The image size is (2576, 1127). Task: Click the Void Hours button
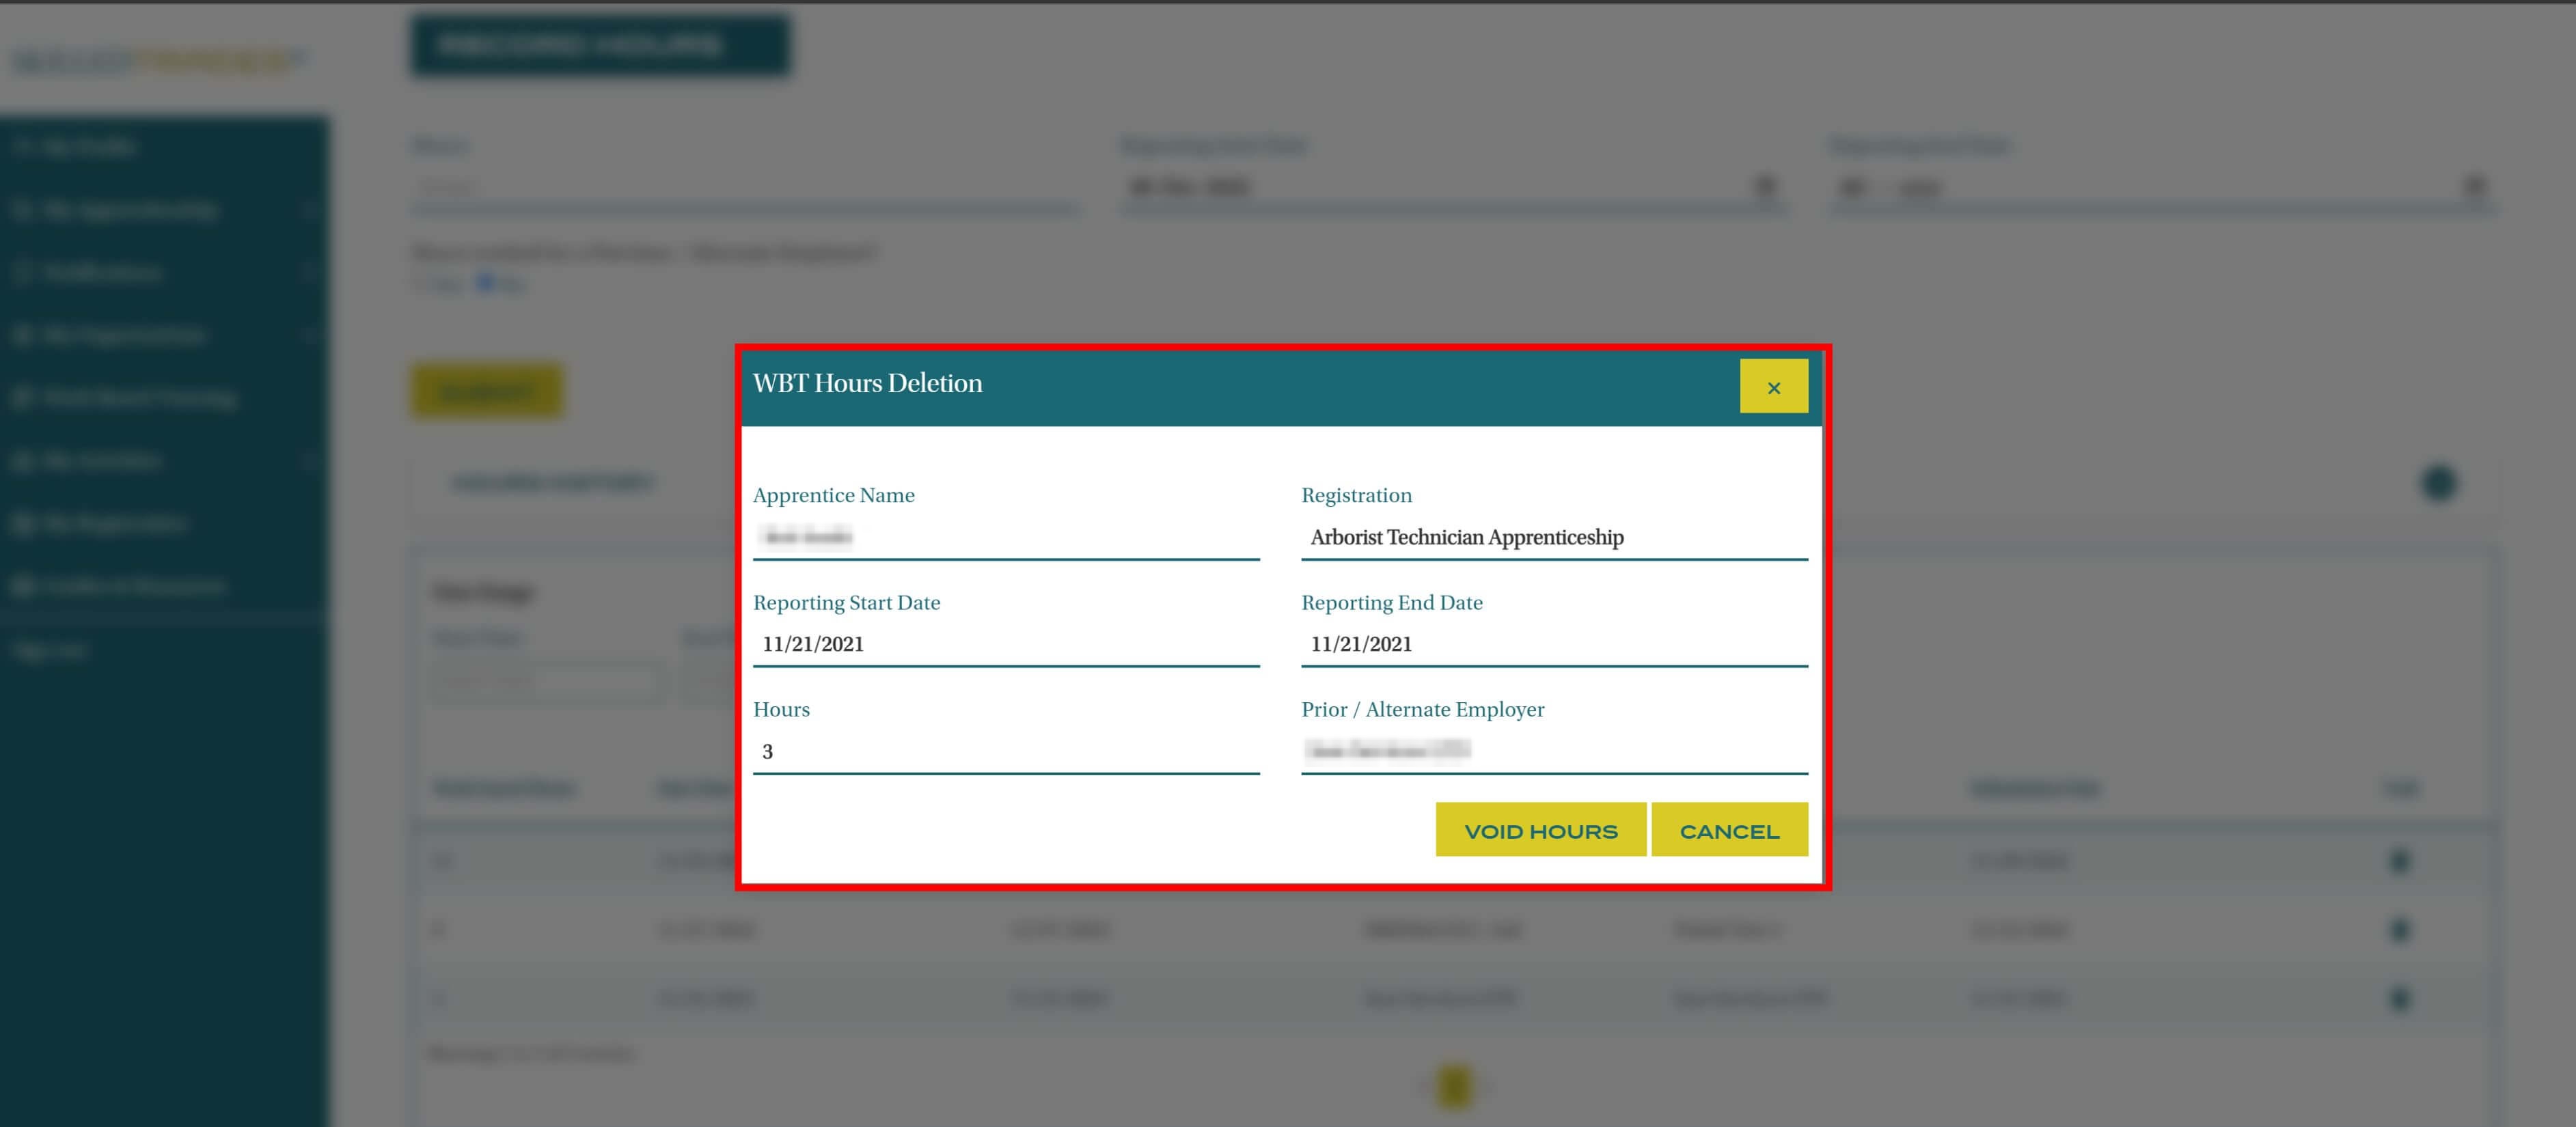click(1540, 830)
